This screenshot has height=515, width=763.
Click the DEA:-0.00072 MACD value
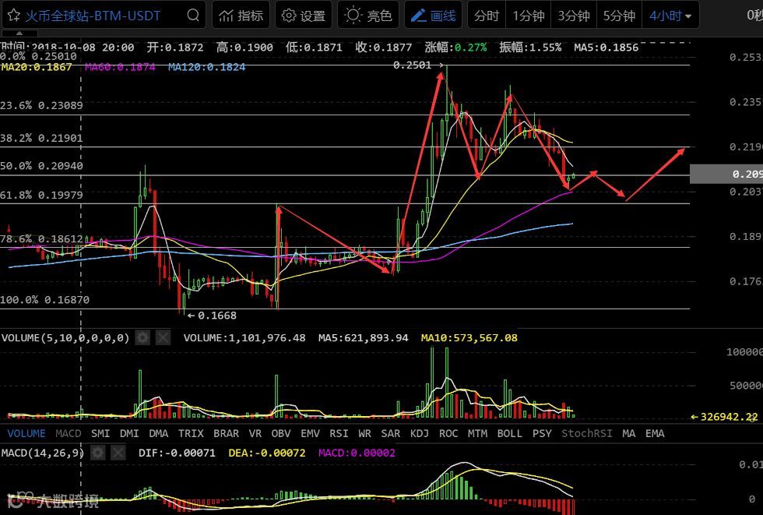click(x=266, y=453)
